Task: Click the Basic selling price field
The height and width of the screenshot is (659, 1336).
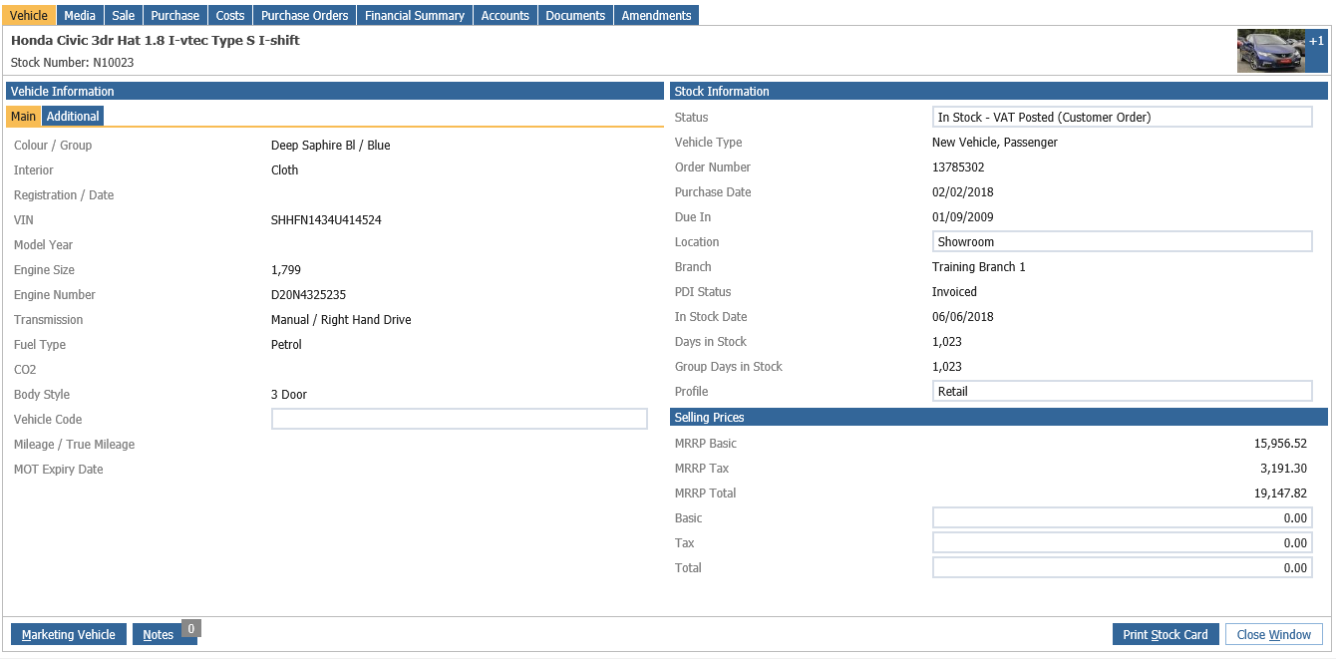Action: tap(1122, 518)
